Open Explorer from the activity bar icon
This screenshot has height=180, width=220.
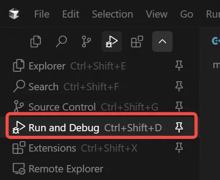(x=36, y=42)
